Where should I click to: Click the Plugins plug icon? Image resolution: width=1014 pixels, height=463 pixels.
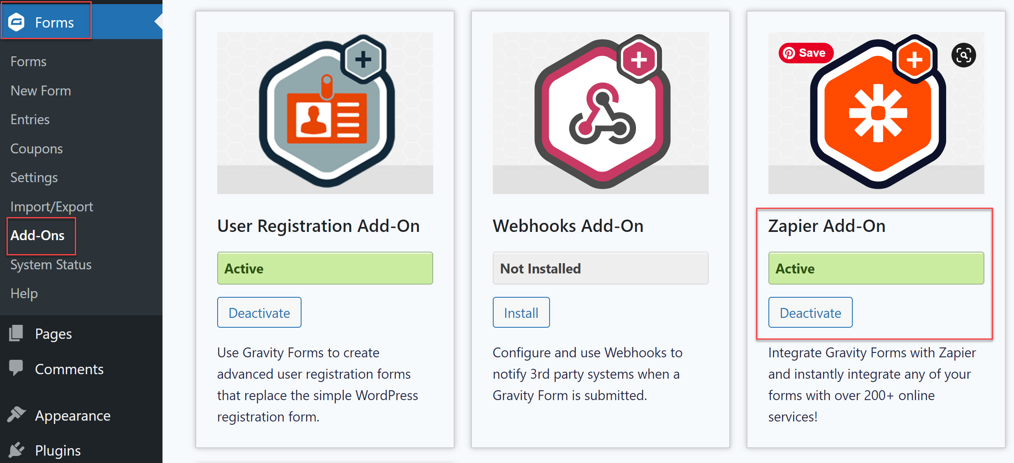click(16, 450)
